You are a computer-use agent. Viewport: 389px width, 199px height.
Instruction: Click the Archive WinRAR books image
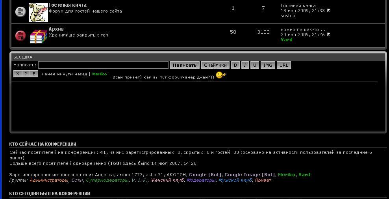pos(38,36)
